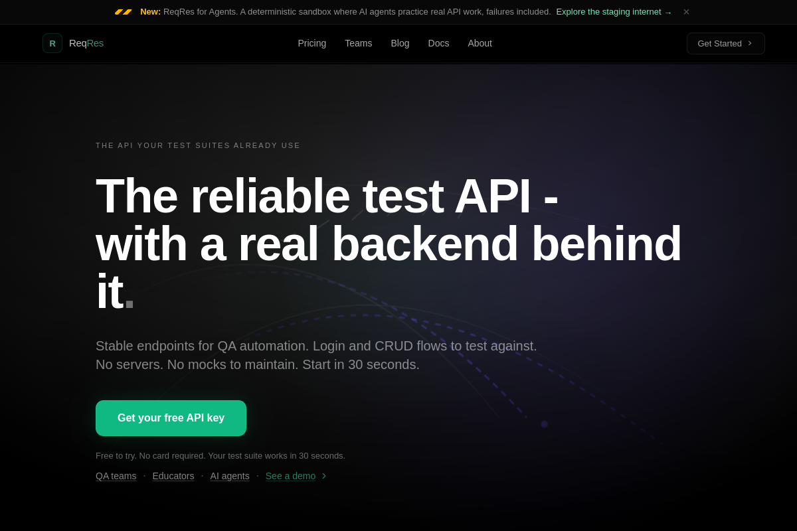Click the 'Stable endpoints for QA automation' subtitle
The width and height of the screenshot is (797, 531).
point(316,355)
